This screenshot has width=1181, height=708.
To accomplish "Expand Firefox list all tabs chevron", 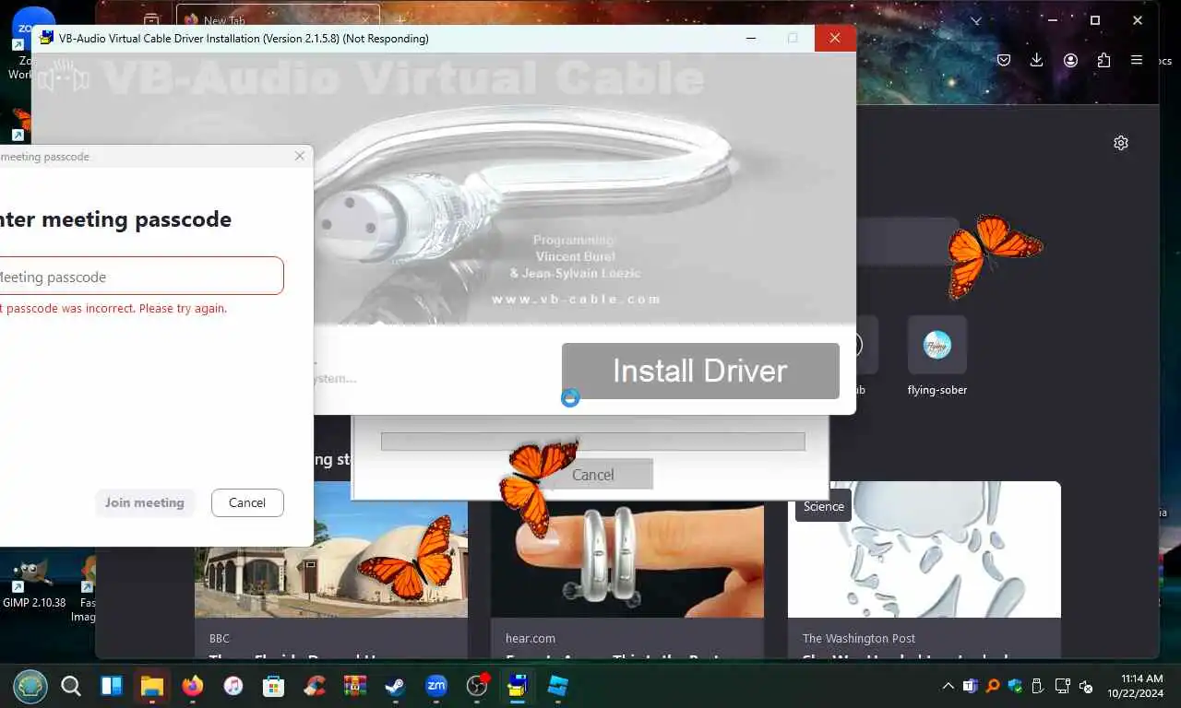I will pos(977,20).
